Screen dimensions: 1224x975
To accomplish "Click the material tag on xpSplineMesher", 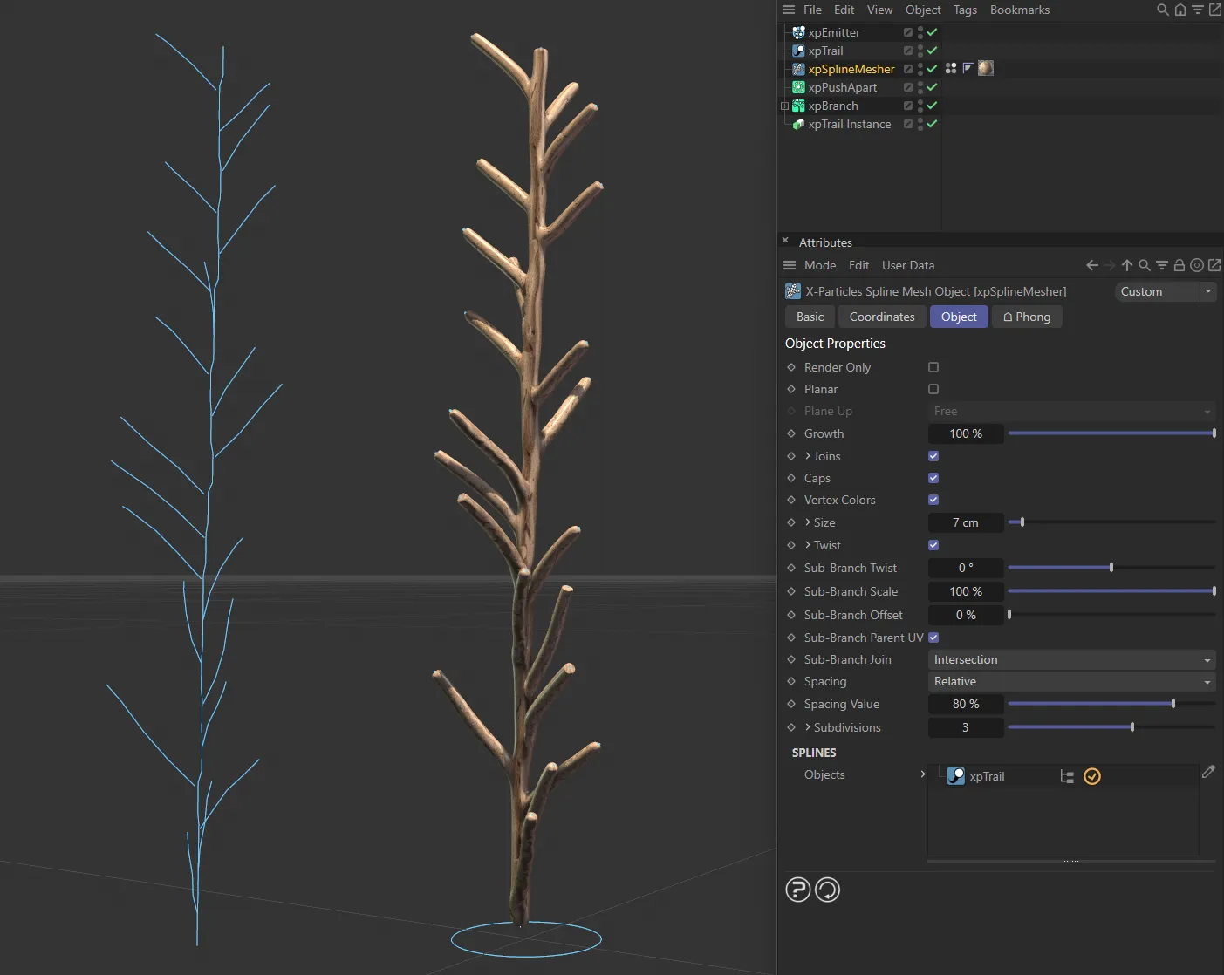I will point(986,68).
